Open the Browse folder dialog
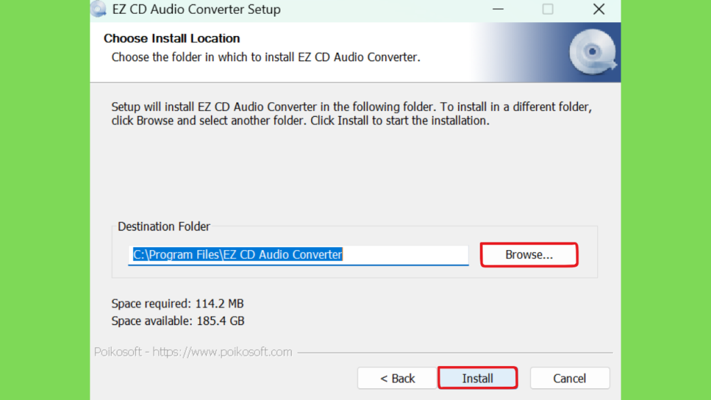Image resolution: width=711 pixels, height=400 pixels. (x=529, y=255)
